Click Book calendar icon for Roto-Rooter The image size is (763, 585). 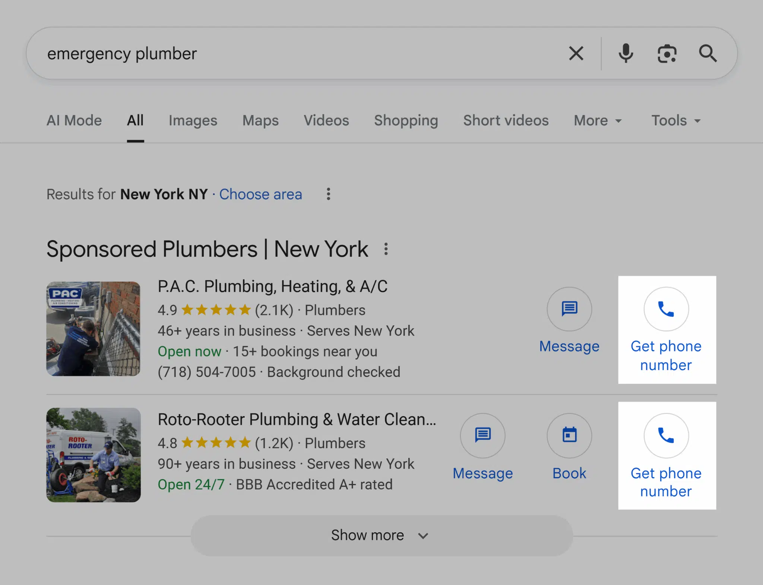tap(569, 436)
